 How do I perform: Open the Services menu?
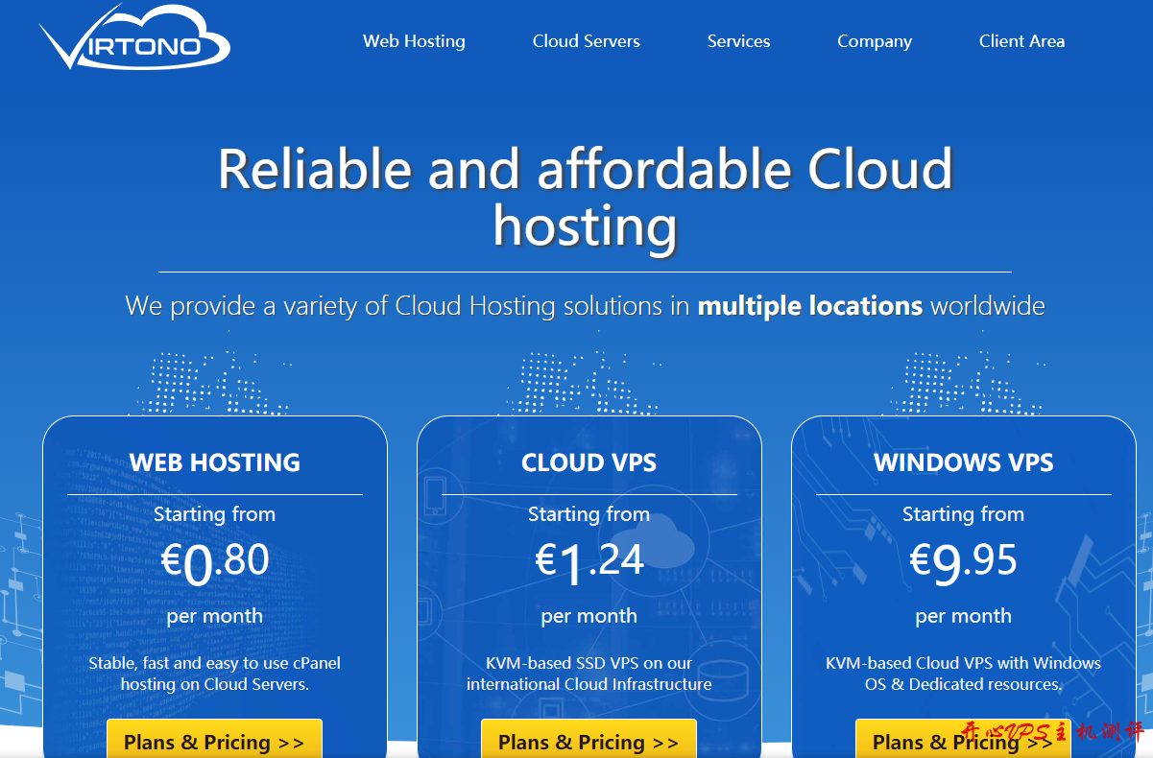point(739,41)
